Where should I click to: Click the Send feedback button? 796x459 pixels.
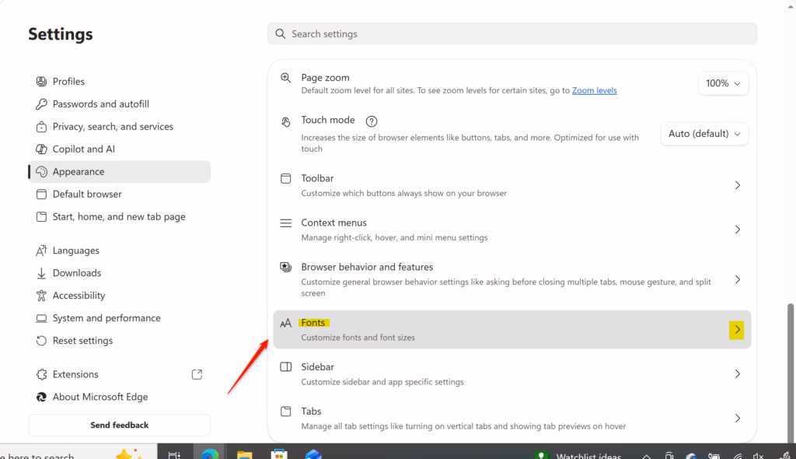point(119,425)
